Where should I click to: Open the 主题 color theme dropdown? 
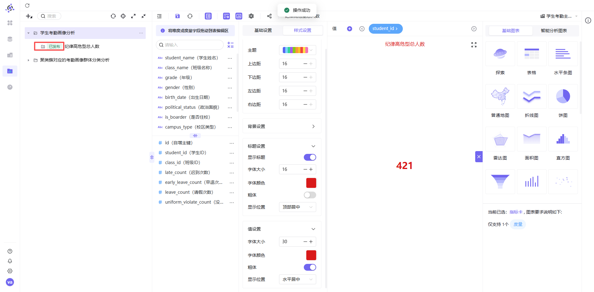[x=298, y=50]
